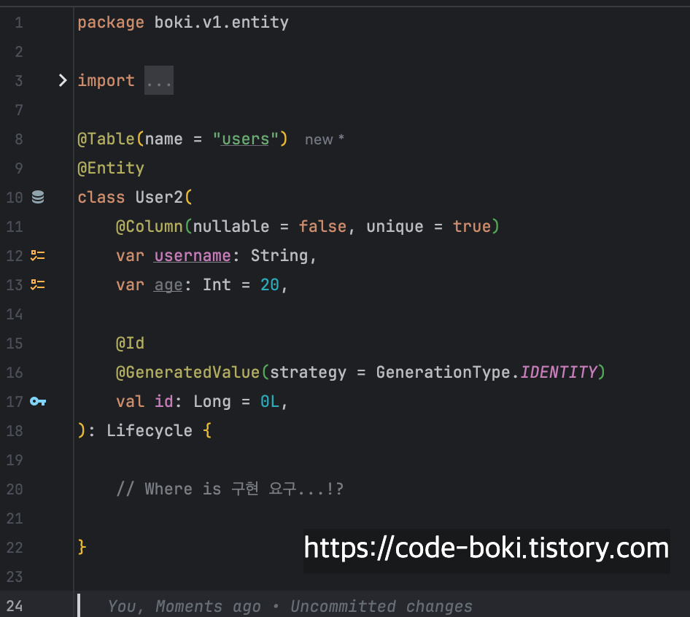This screenshot has height=617, width=690.
Task: Expand the folded import block arrow
Action: (x=63, y=80)
